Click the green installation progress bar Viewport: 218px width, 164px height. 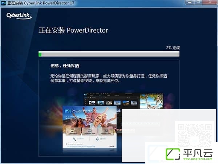coord(109,54)
